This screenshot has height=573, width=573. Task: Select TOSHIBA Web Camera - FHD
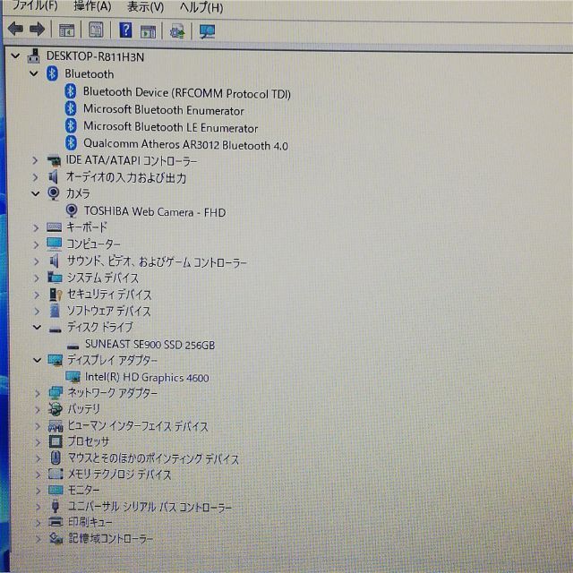(155, 211)
